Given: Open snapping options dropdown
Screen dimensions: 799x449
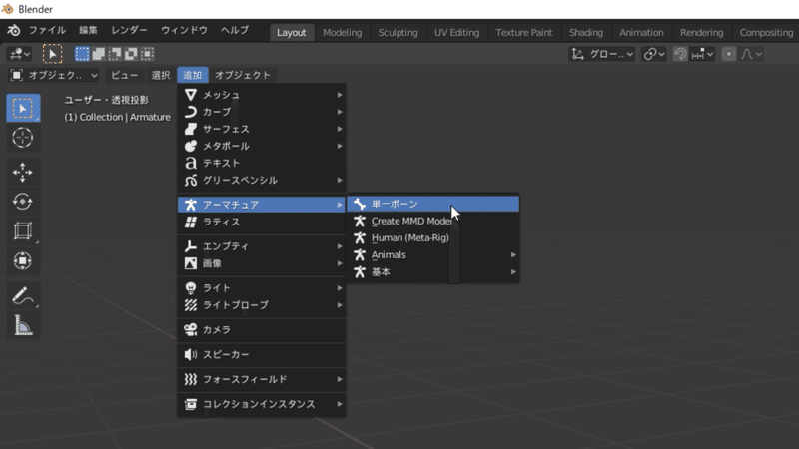Looking at the screenshot, I should [x=703, y=54].
